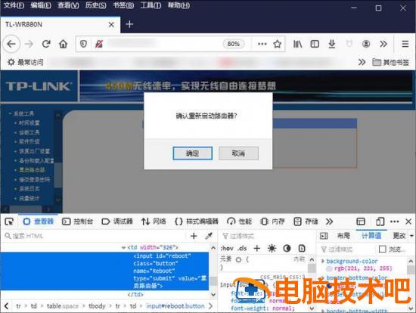Switch to the 查看器 inspector tab
This screenshot has width=416, height=313.
[x=39, y=222]
